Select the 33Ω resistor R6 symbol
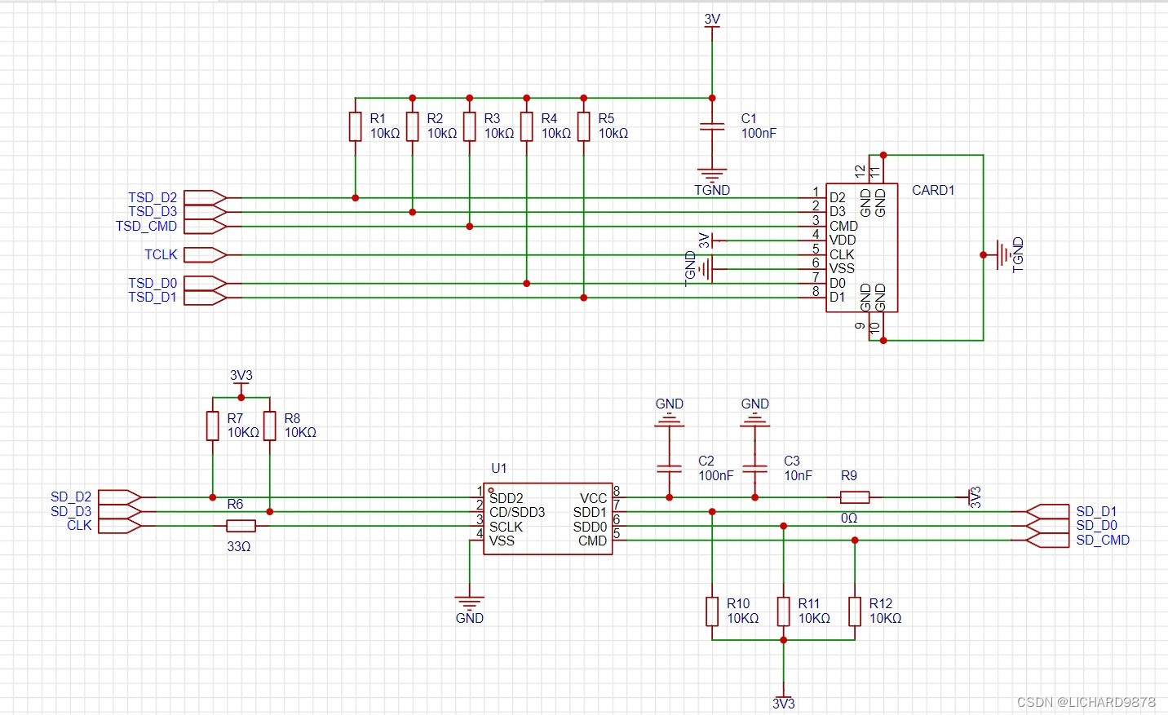This screenshot has width=1168, height=715. click(241, 526)
